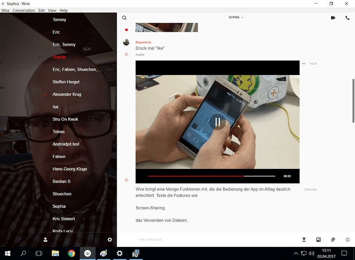Open the Conversation menu
The height and width of the screenshot is (260, 355).
[x=24, y=10]
